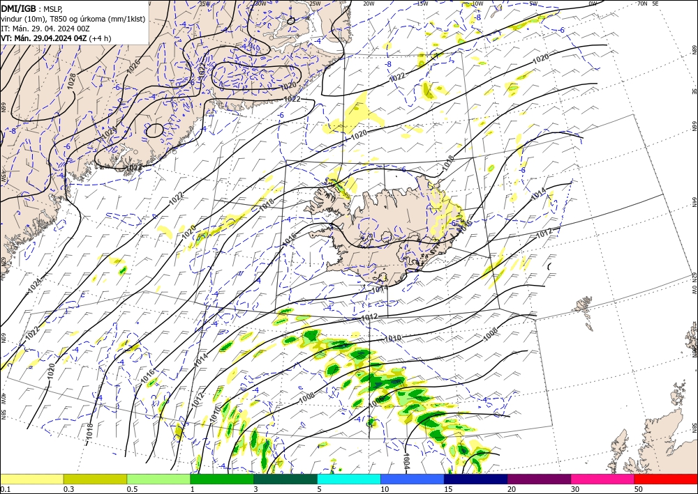Click the olive 0.3–0.5 legend swatch
Image resolution: width=698 pixels, height=494 pixels.
tap(95, 479)
